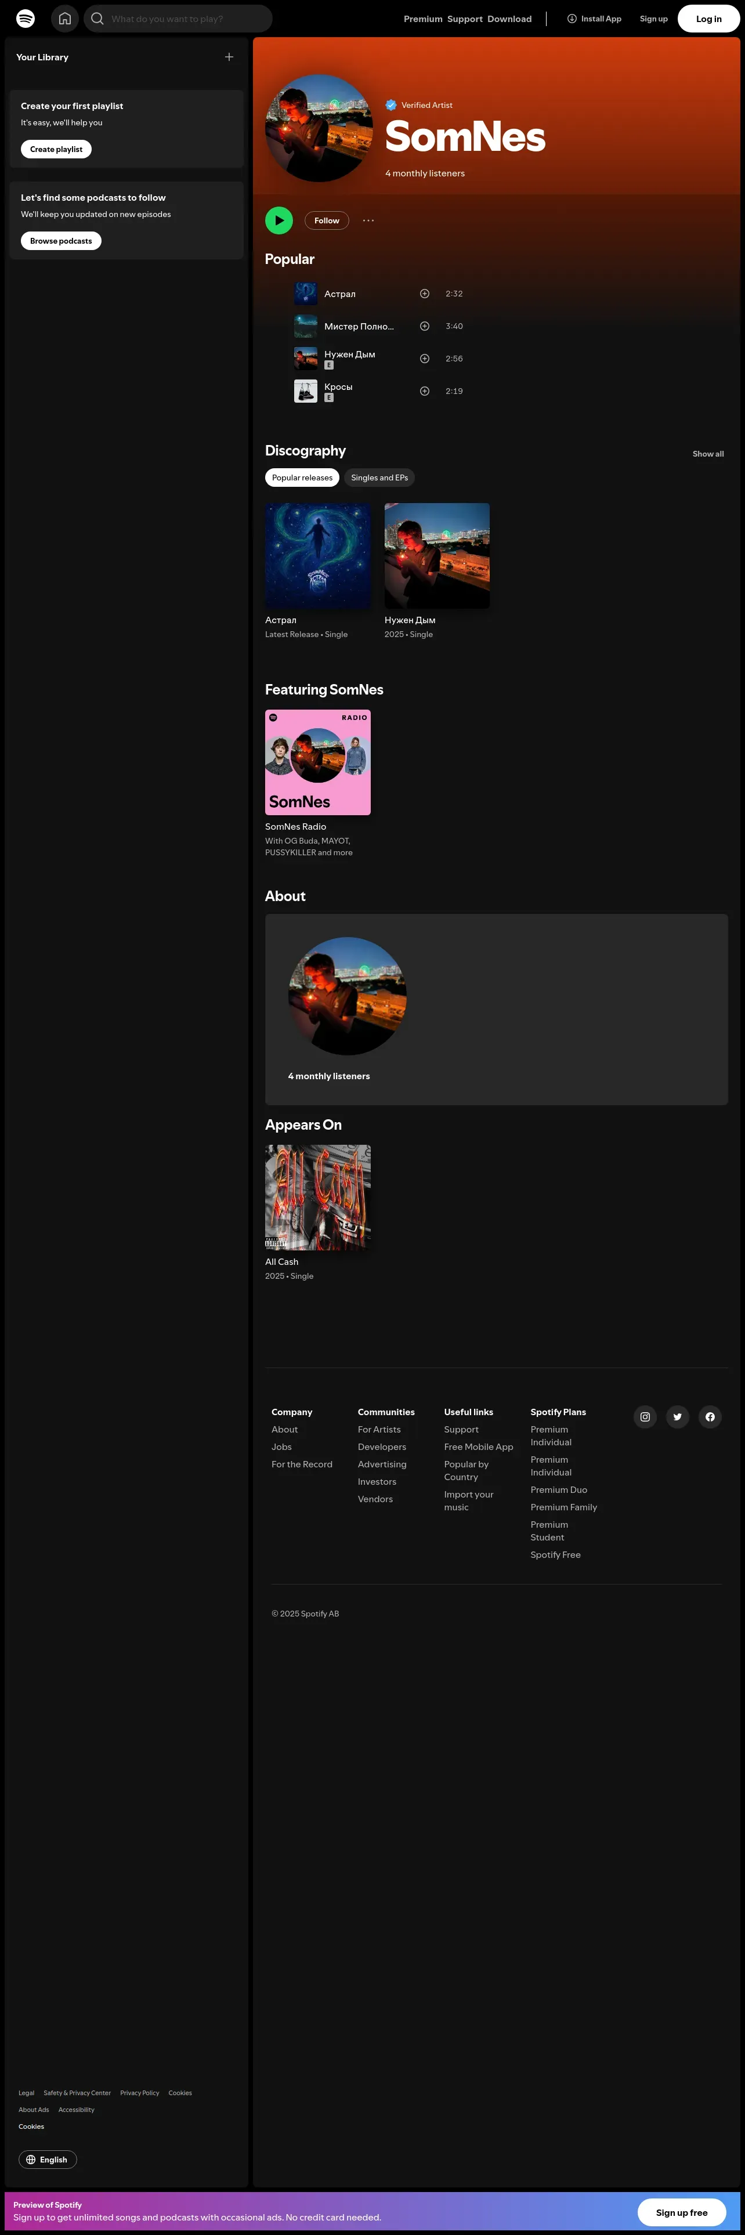Click Vendors footer link
The image size is (745, 2235).
point(375,1499)
